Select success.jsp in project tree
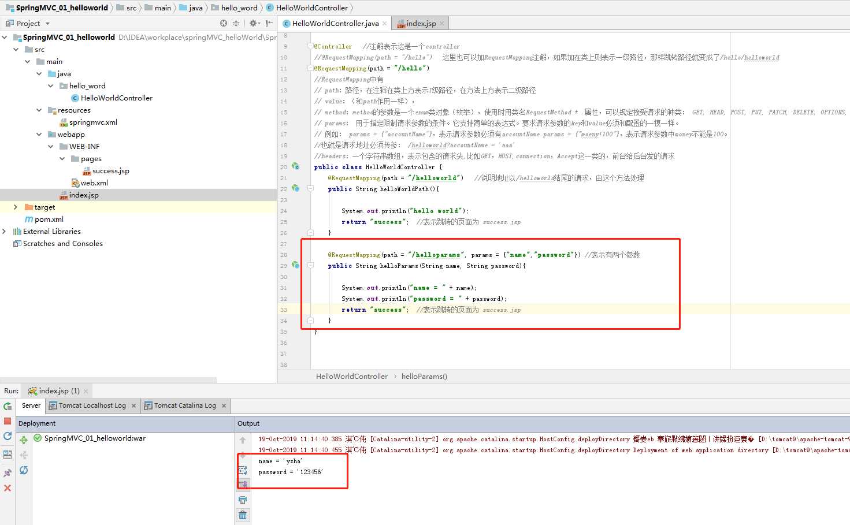Image resolution: width=850 pixels, height=525 pixels. 106,171
